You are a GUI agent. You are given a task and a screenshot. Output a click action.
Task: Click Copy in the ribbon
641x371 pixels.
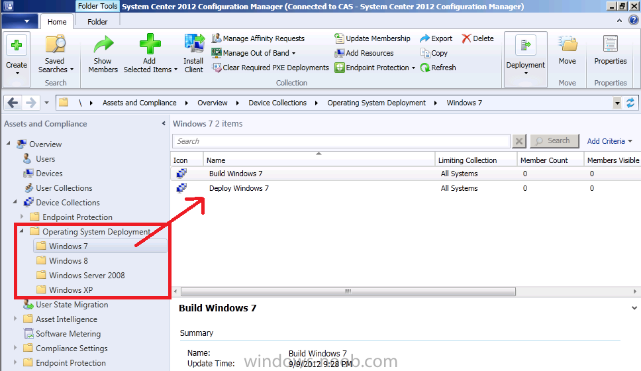(x=434, y=53)
